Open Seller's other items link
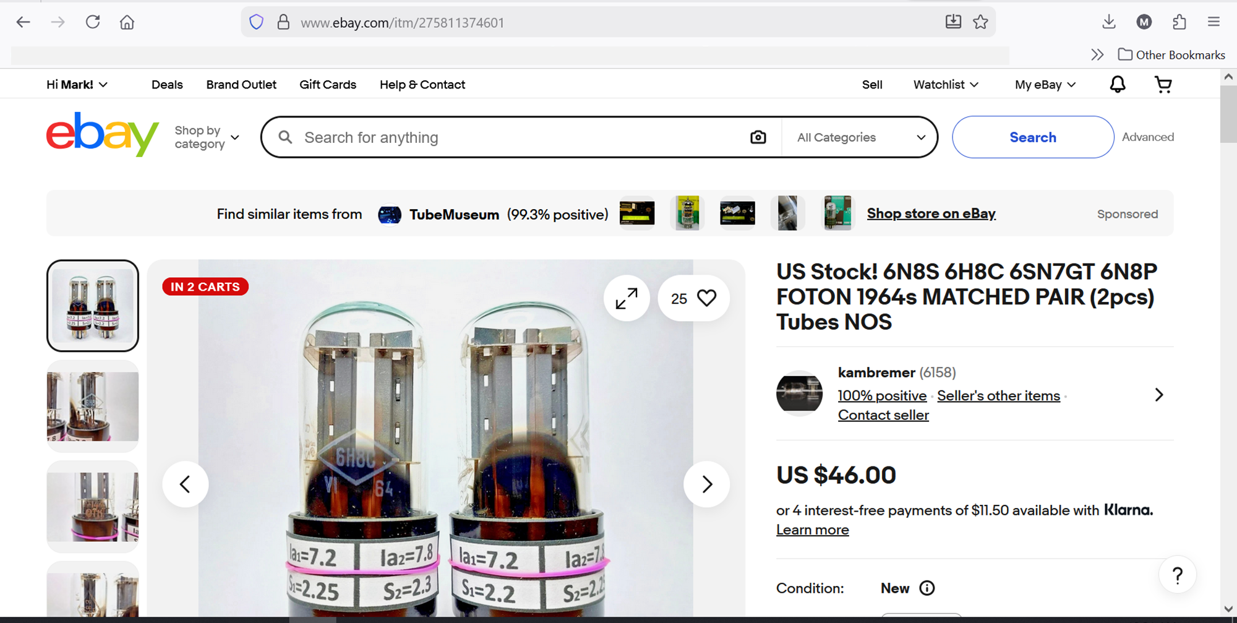 pos(998,396)
